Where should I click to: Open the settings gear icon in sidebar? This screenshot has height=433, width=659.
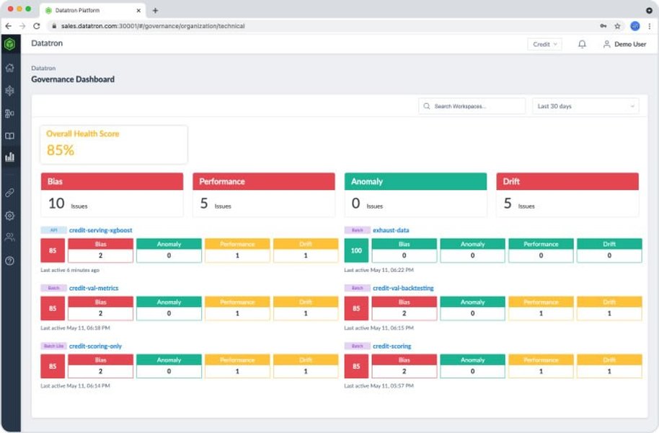click(x=9, y=216)
